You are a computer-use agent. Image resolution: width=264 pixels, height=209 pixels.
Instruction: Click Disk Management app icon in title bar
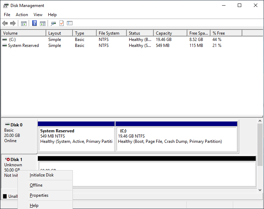tap(6, 6)
